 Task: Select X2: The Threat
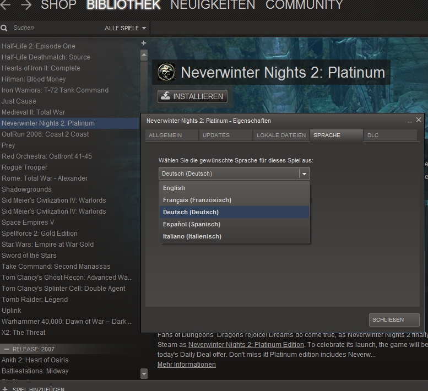point(69,333)
